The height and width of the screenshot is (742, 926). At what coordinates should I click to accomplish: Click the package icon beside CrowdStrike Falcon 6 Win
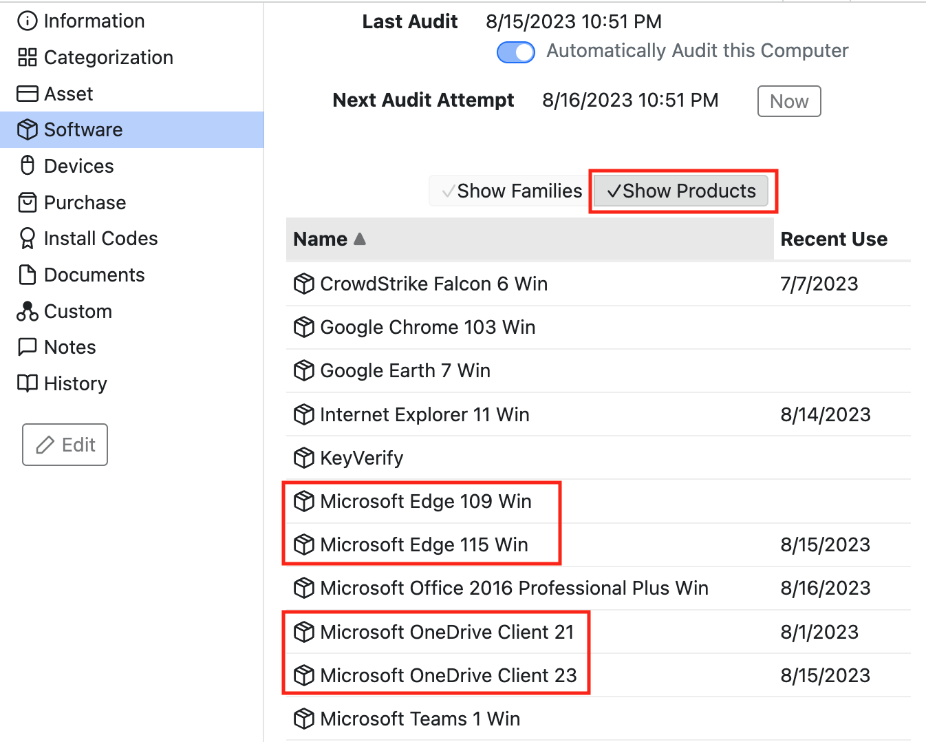click(303, 284)
